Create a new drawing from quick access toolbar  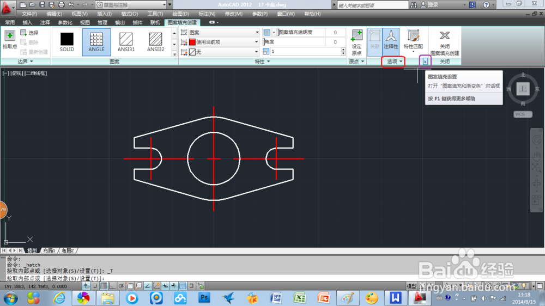coord(23,5)
